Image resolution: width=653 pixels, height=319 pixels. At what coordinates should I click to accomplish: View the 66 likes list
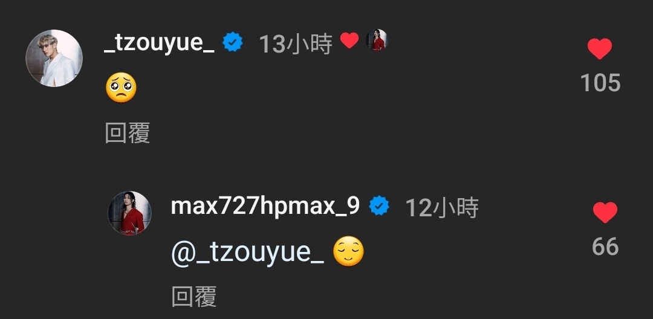605,246
